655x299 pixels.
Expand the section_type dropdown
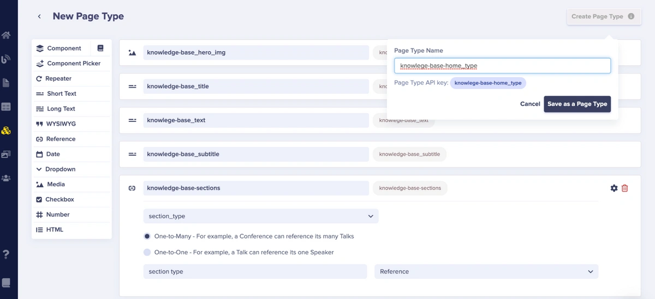(260, 216)
